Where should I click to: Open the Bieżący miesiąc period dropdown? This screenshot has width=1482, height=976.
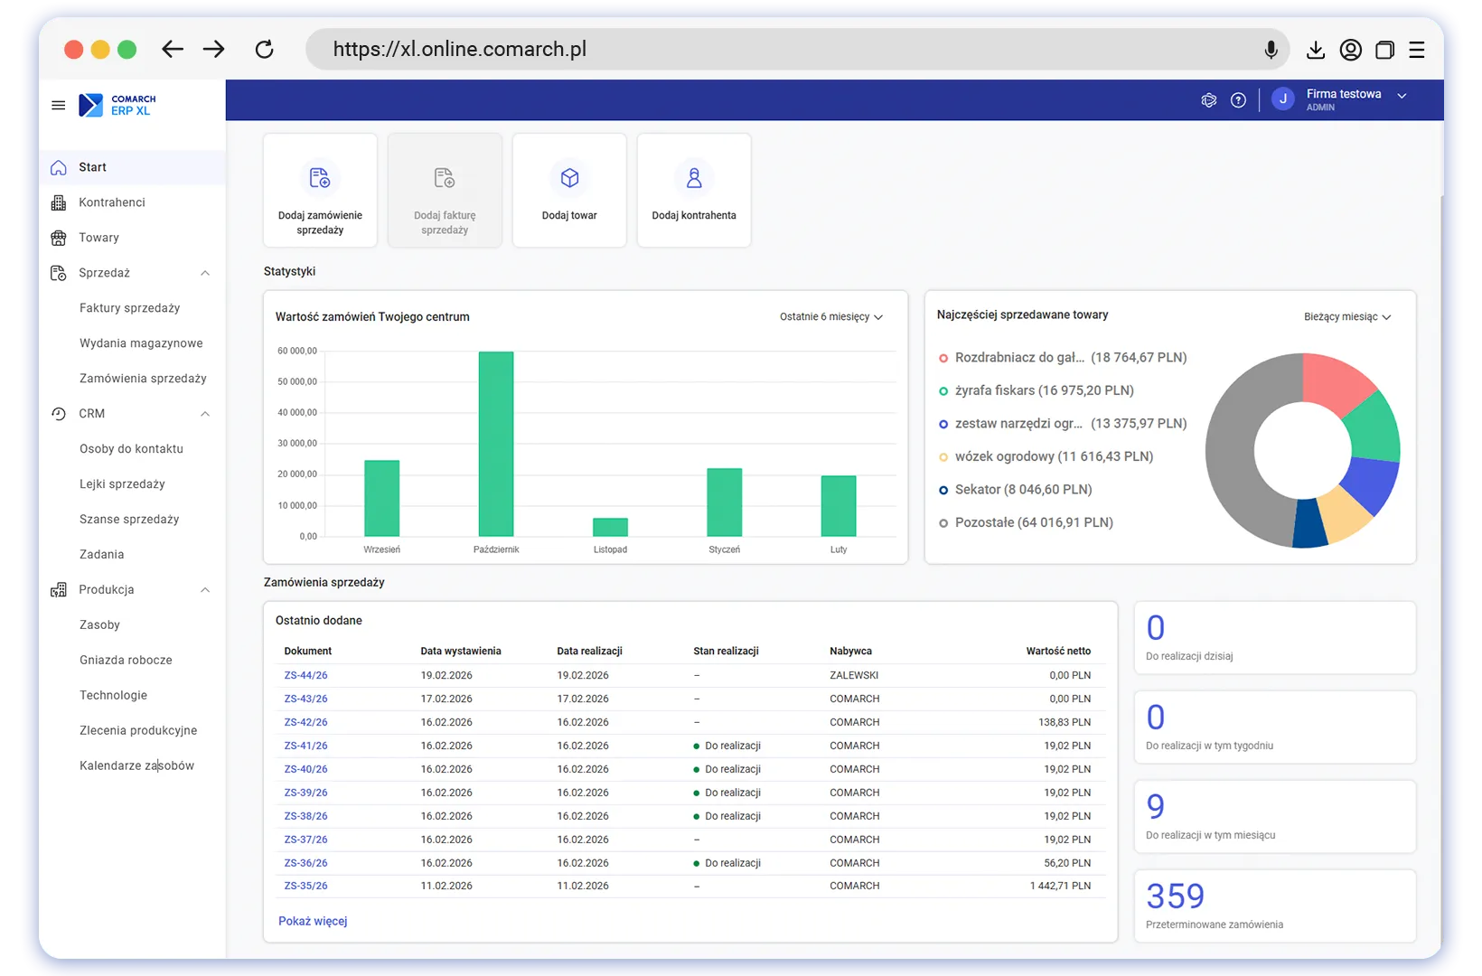1346,317
